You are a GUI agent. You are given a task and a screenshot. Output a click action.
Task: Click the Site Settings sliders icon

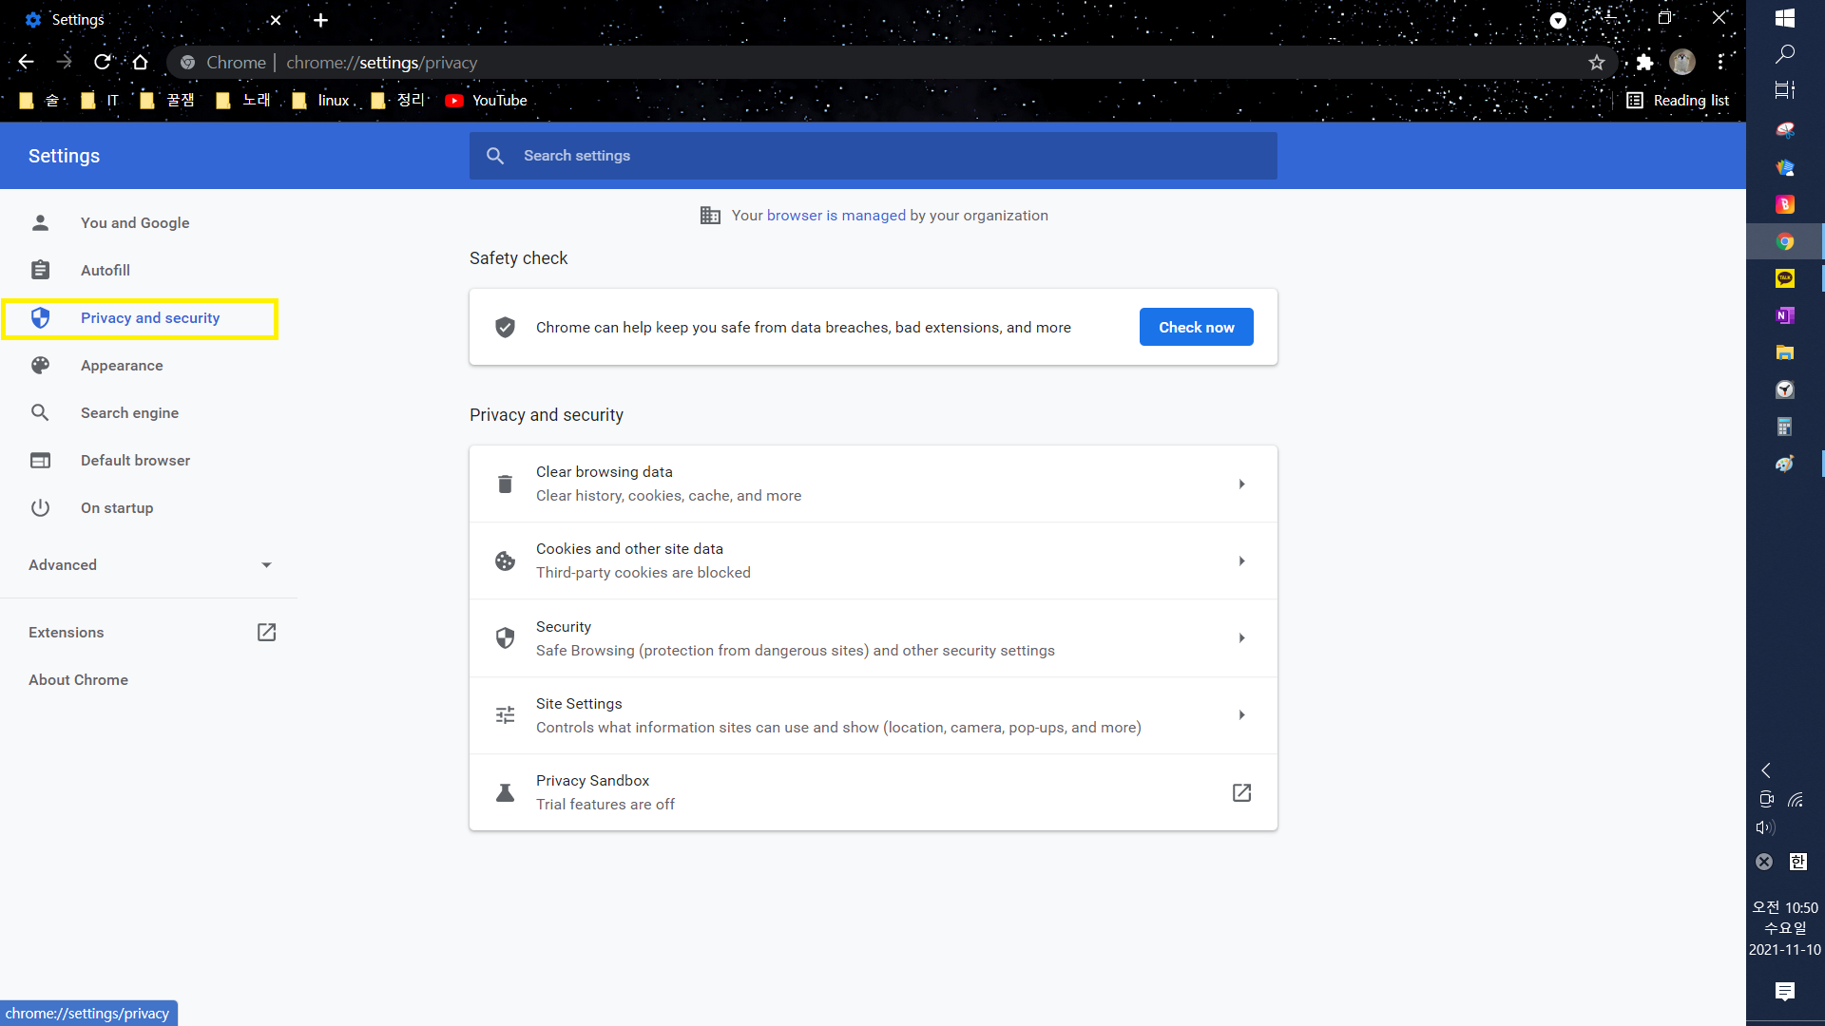pos(505,715)
